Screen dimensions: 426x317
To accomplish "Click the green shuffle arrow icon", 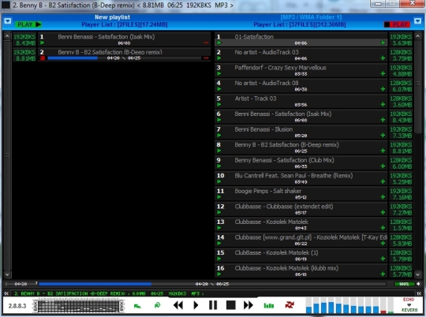I will point(137,306).
